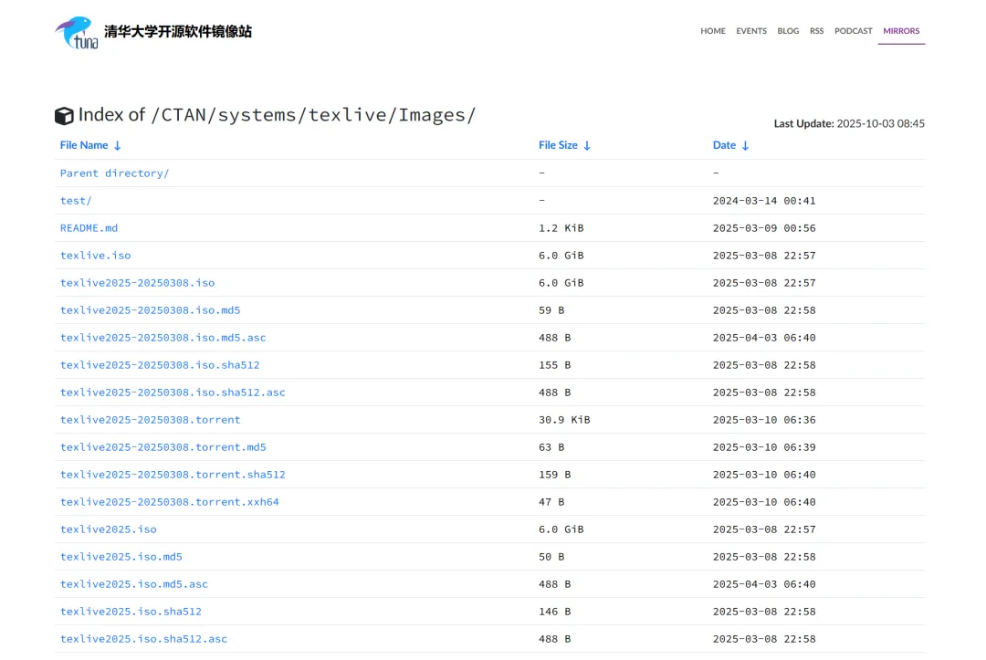Click the Last Update timestamp text
This screenshot has height=660, width=986.
tap(849, 123)
